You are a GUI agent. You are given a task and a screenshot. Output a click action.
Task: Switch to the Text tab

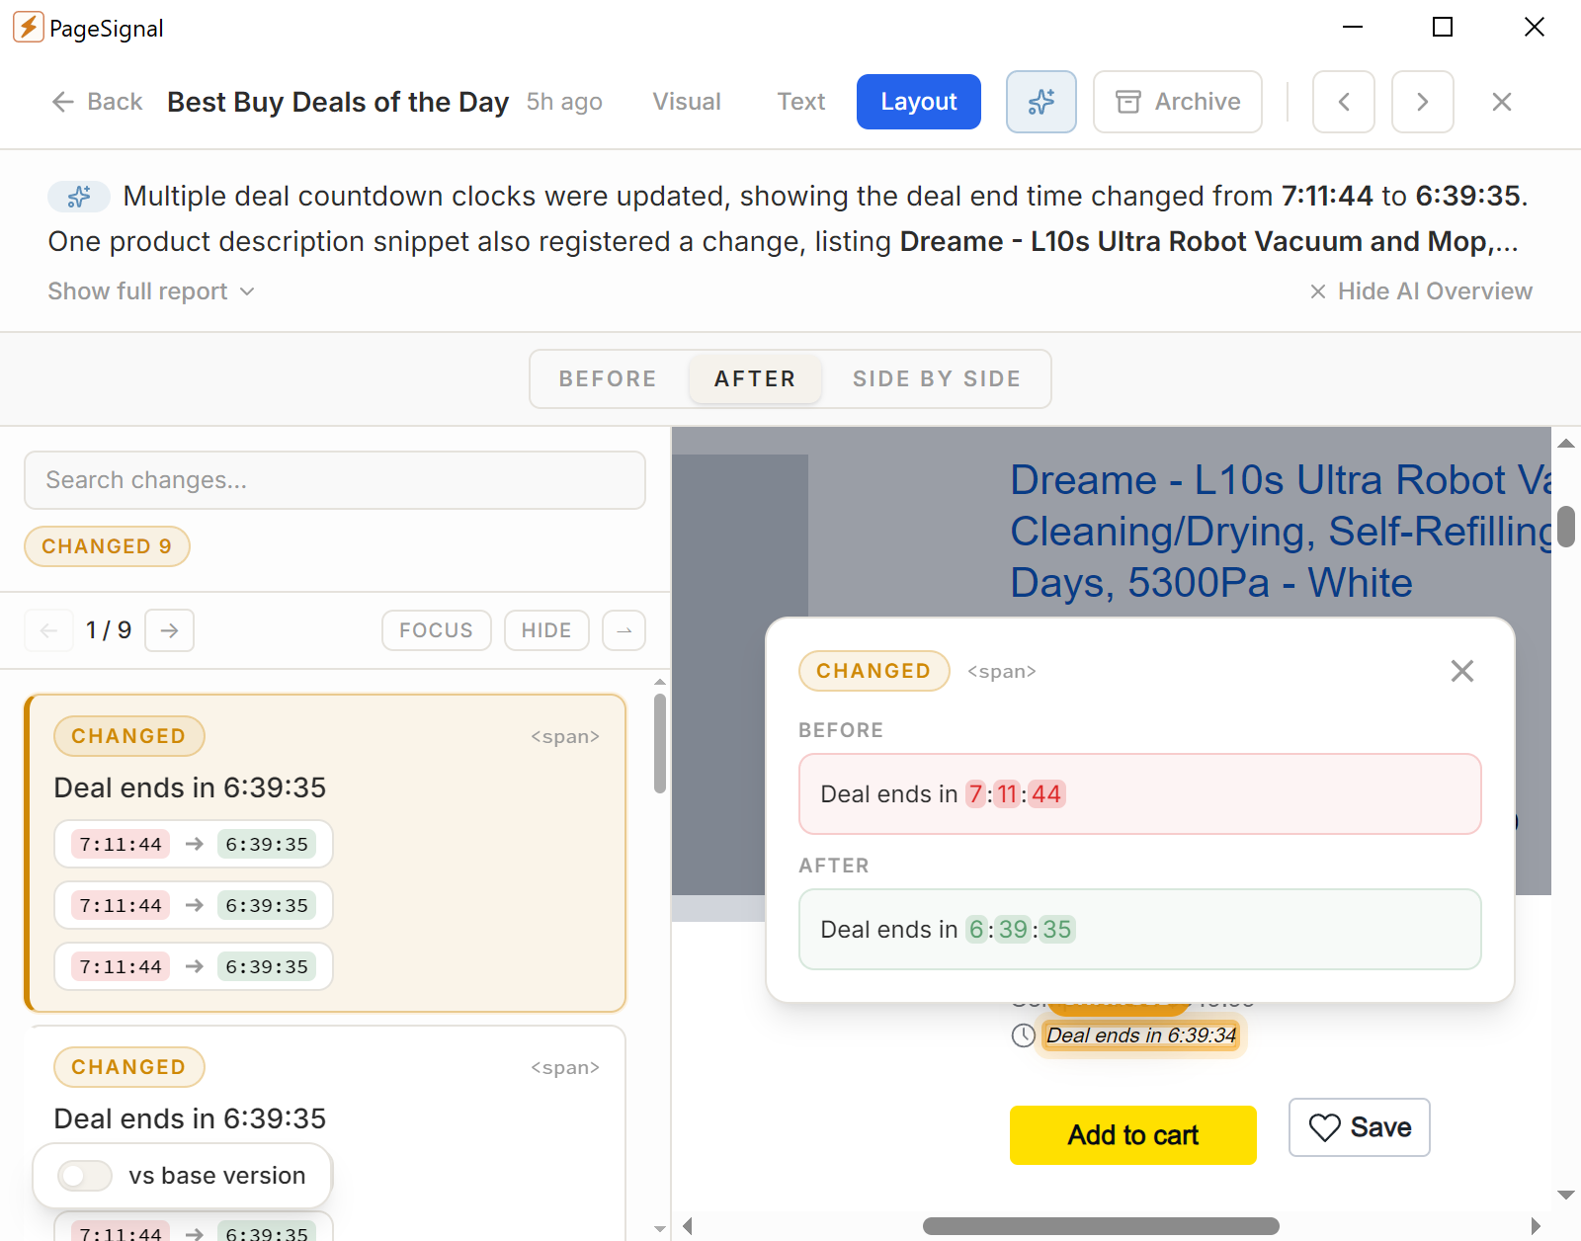pos(801,102)
